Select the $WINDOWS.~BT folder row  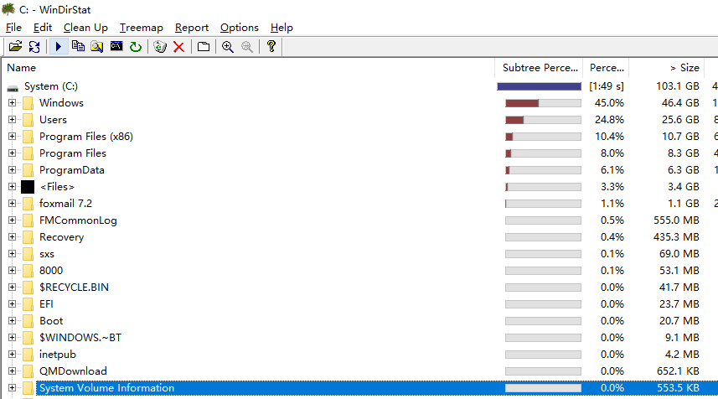80,338
